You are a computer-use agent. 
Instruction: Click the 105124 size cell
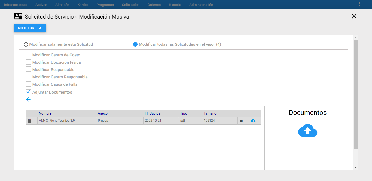(x=209, y=121)
